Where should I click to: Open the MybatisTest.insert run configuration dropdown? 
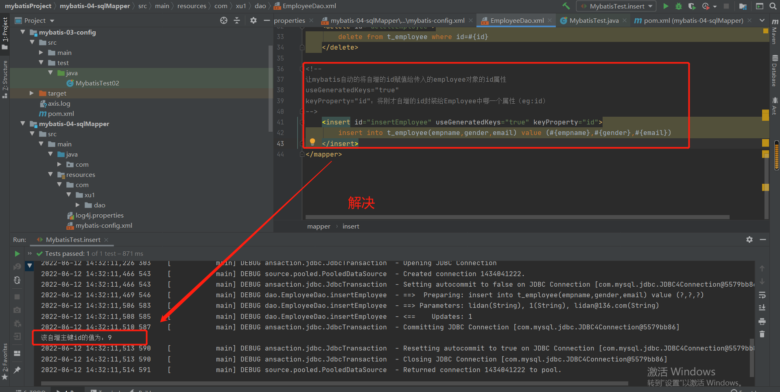(616, 6)
